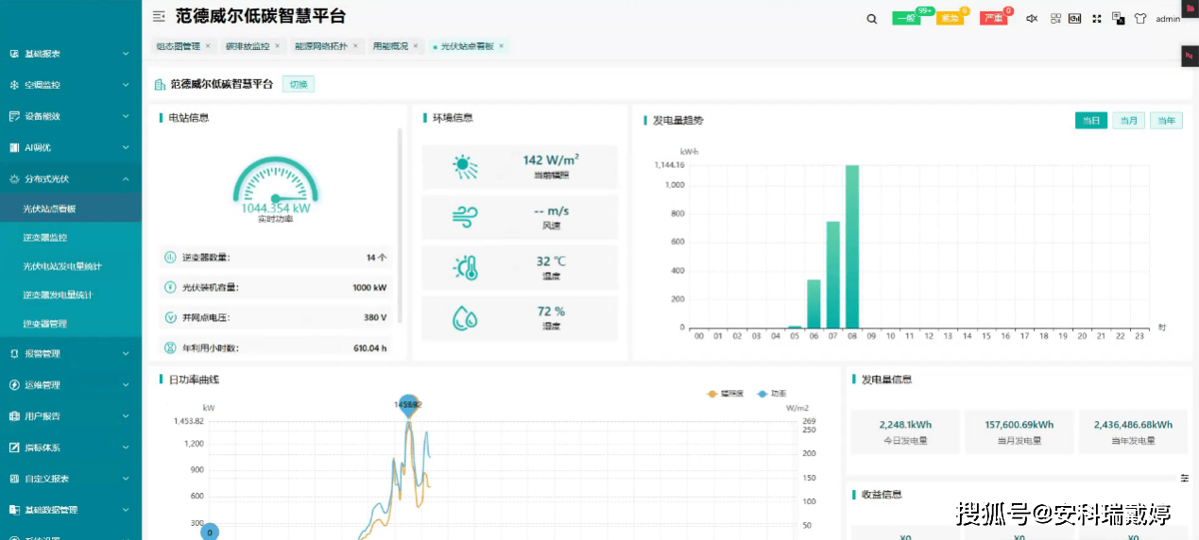Click the wind speed icon
This screenshot has height=540, width=1199.
pyautogui.click(x=465, y=217)
